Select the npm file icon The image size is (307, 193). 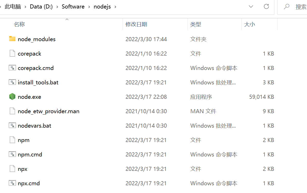point(12,140)
